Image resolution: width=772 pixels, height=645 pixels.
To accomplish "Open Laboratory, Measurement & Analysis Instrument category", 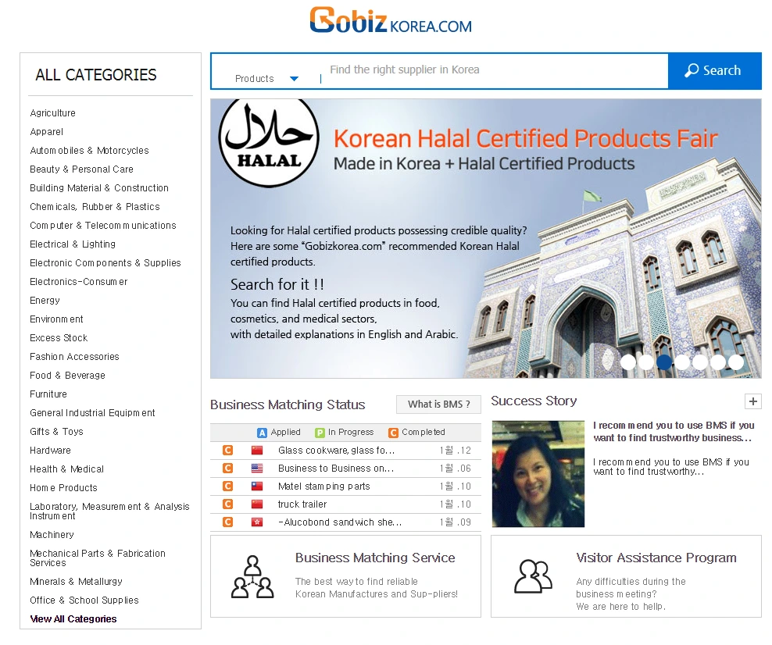I will (x=109, y=511).
